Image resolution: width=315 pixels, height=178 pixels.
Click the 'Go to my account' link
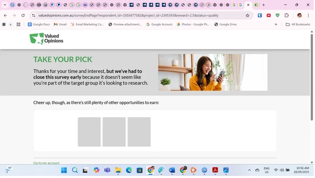pos(46,163)
